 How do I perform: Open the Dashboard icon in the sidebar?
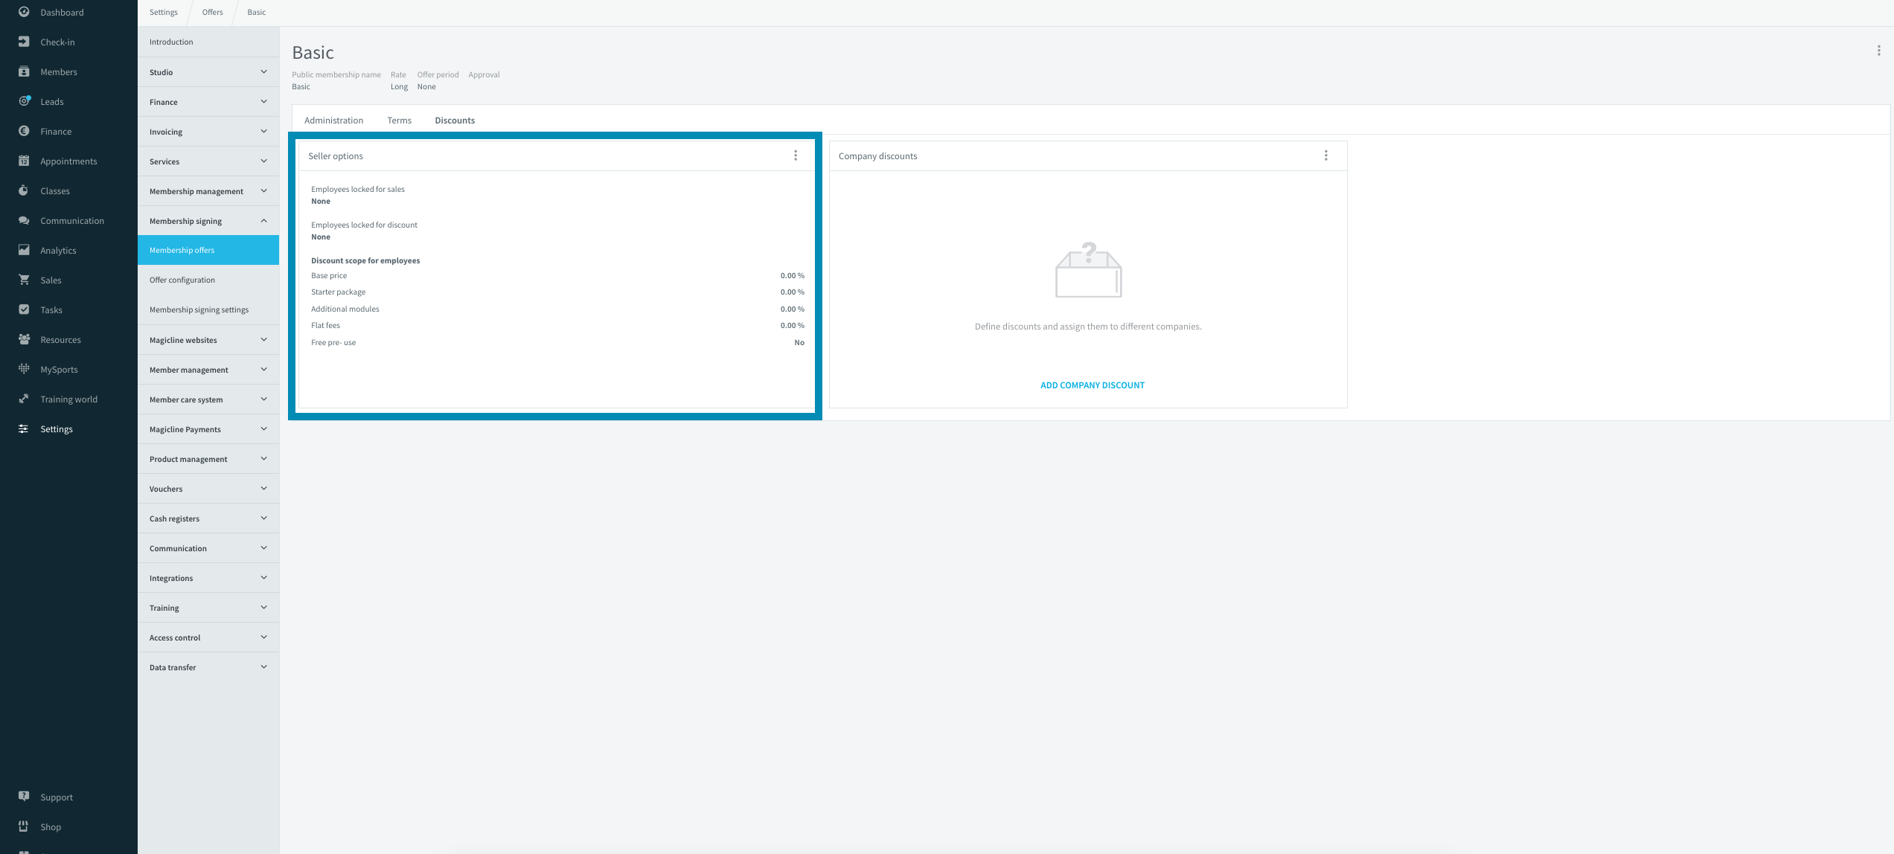24,12
